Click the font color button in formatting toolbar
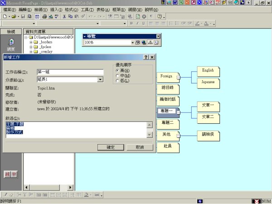Image resolution: width=272 pixels, height=204 pixels. pos(206,23)
